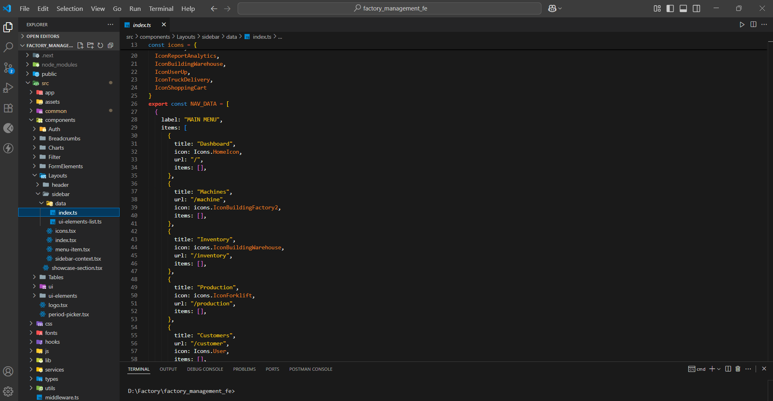Open the Terminal menu
This screenshot has height=401, width=773.
[161, 8]
